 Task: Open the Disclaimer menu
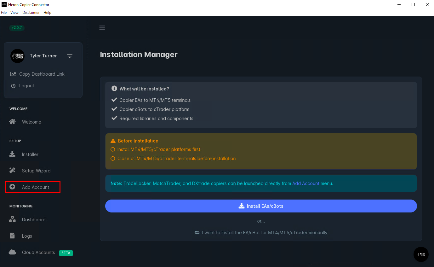(x=31, y=13)
